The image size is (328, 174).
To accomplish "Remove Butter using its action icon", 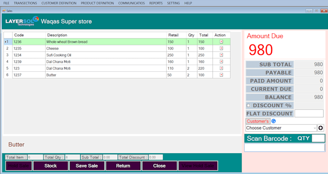I will (221, 75).
